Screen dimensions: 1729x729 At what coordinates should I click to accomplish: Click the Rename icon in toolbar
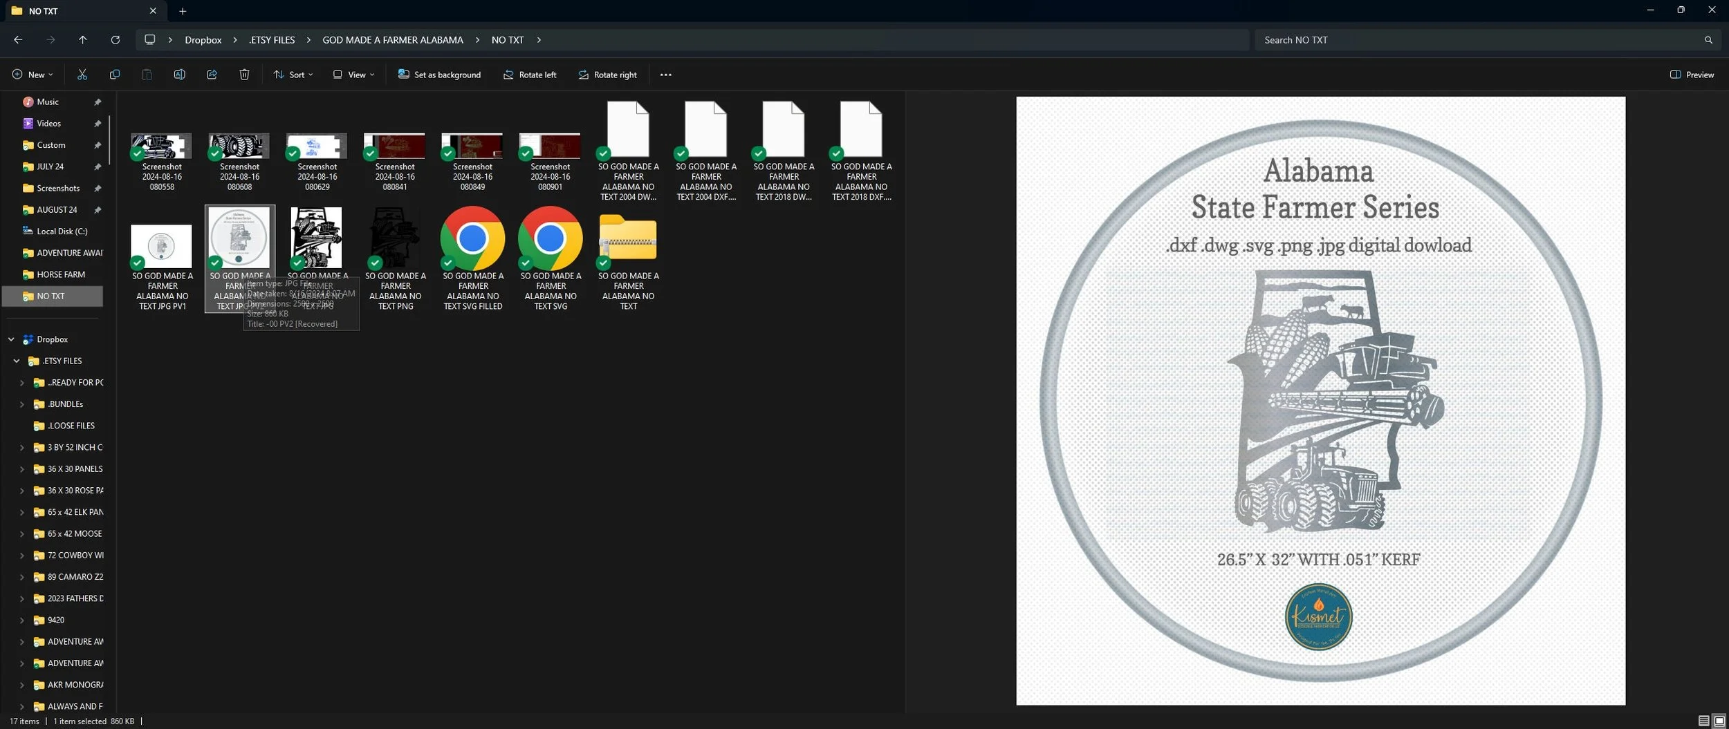pos(179,75)
